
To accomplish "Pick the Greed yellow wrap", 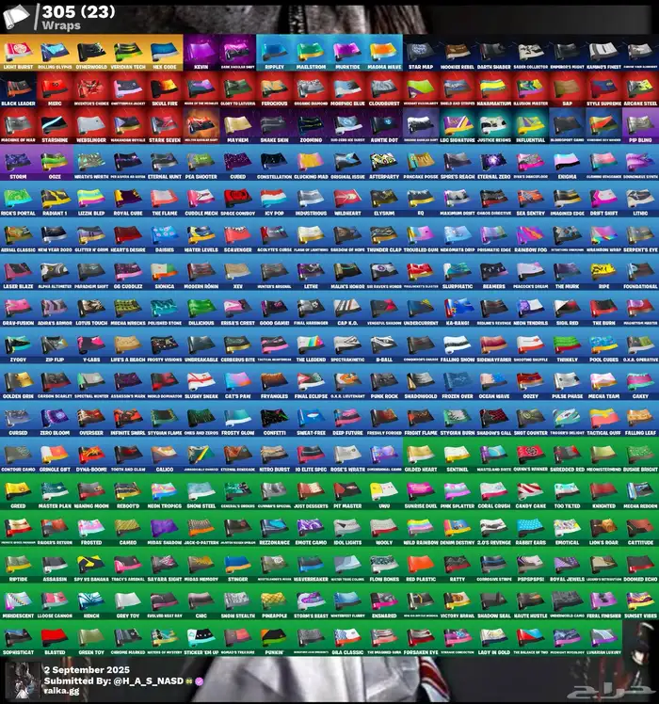I will pos(18,491).
